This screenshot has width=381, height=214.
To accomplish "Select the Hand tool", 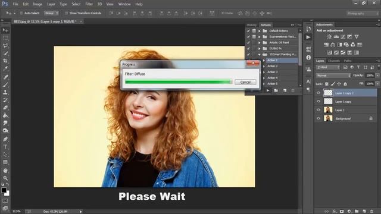I will [x=5, y=171].
